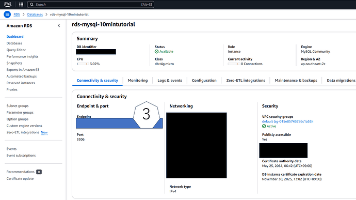Toggle the blue hamburger navigation menu

click(x=7, y=14)
